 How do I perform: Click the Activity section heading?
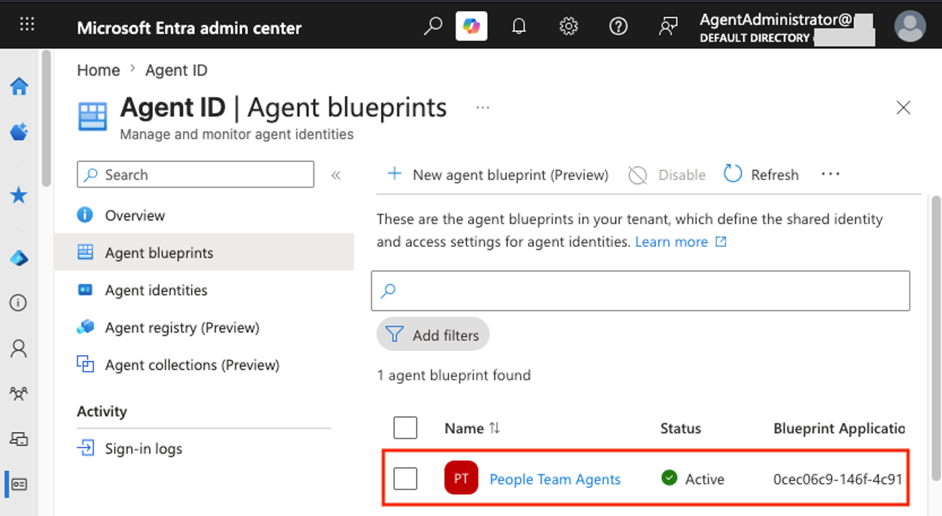click(x=102, y=411)
